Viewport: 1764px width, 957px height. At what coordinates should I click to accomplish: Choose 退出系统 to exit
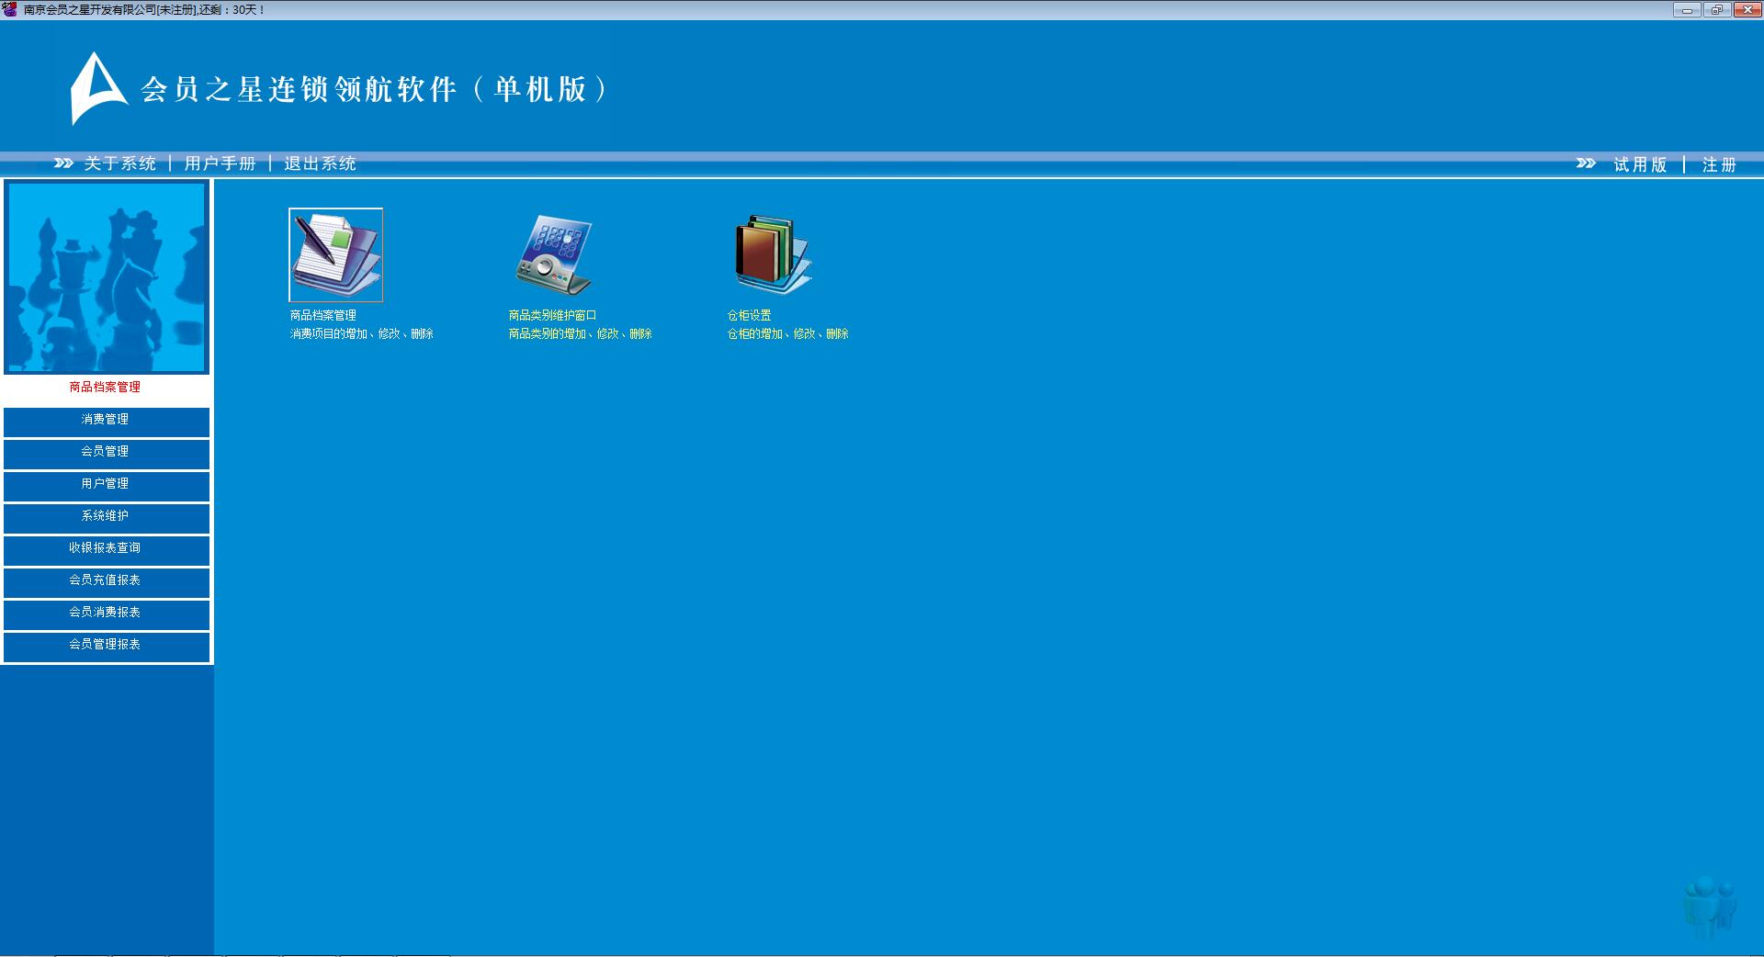tap(320, 163)
